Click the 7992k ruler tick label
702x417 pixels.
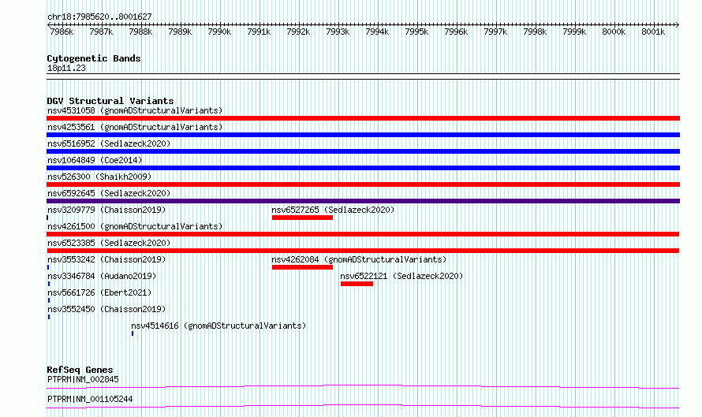click(298, 32)
